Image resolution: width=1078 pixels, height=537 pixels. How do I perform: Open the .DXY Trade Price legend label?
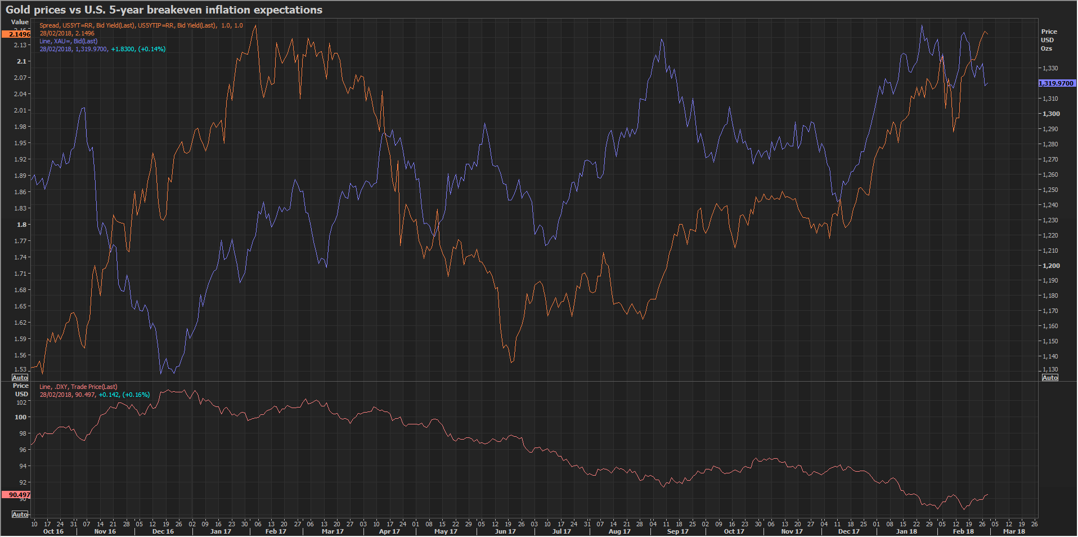(78, 387)
